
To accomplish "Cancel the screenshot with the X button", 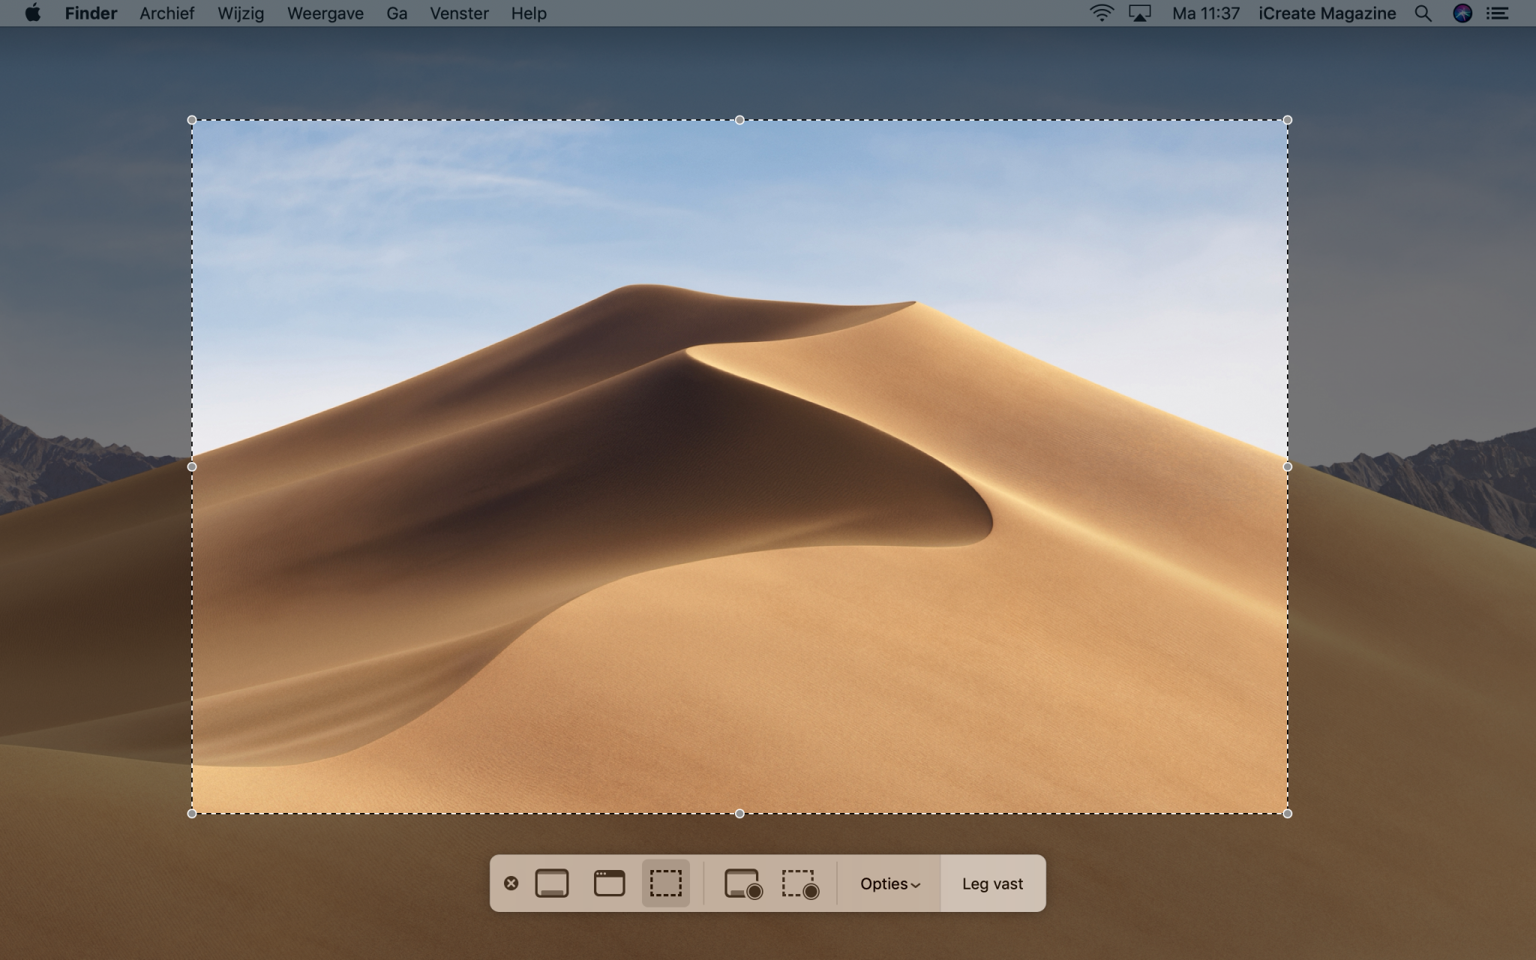I will click(512, 883).
